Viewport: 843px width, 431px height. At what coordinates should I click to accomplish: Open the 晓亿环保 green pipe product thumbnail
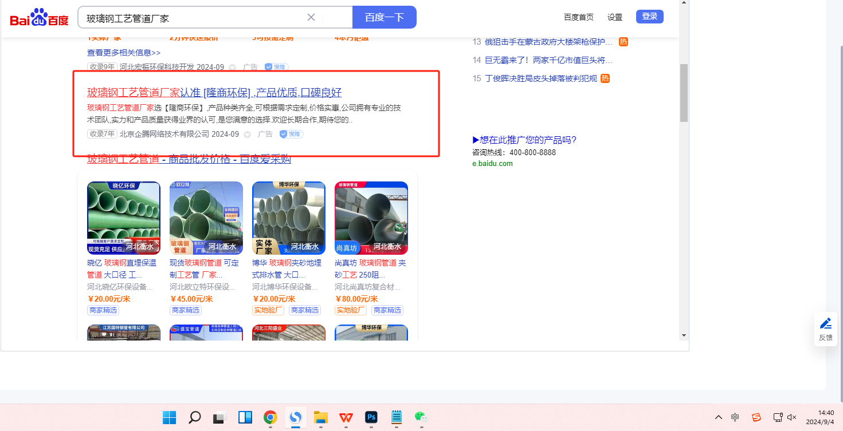pos(123,218)
